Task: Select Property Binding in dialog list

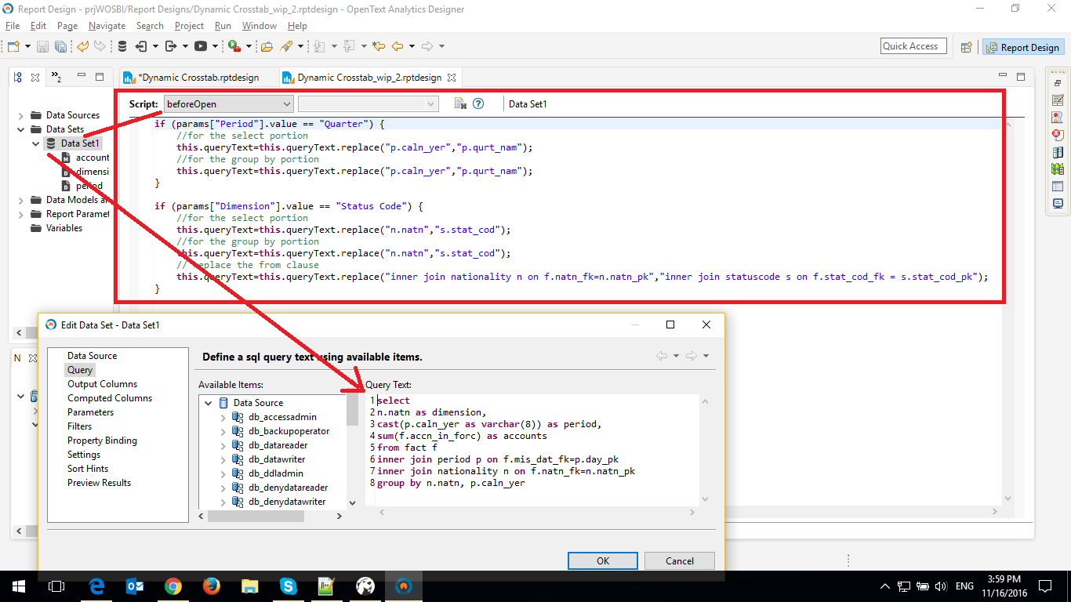Action: point(102,441)
